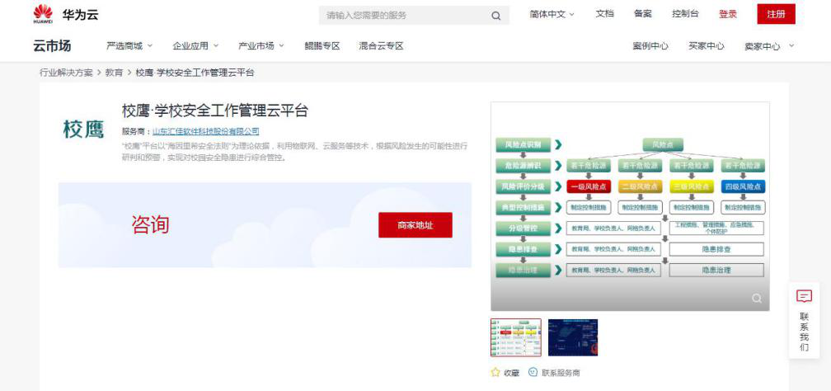Click the last breadcrumb 校鹰·学校安全工作管理云平台
Screen dimensions: 831x391
[x=195, y=73]
